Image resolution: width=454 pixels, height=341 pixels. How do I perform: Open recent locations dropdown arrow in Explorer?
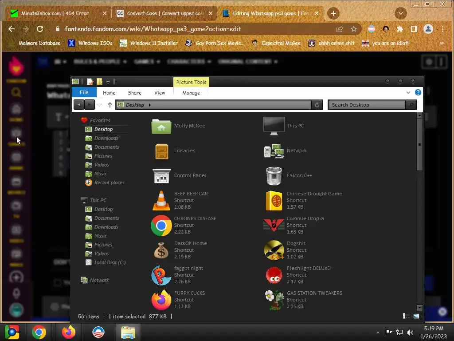[99, 105]
